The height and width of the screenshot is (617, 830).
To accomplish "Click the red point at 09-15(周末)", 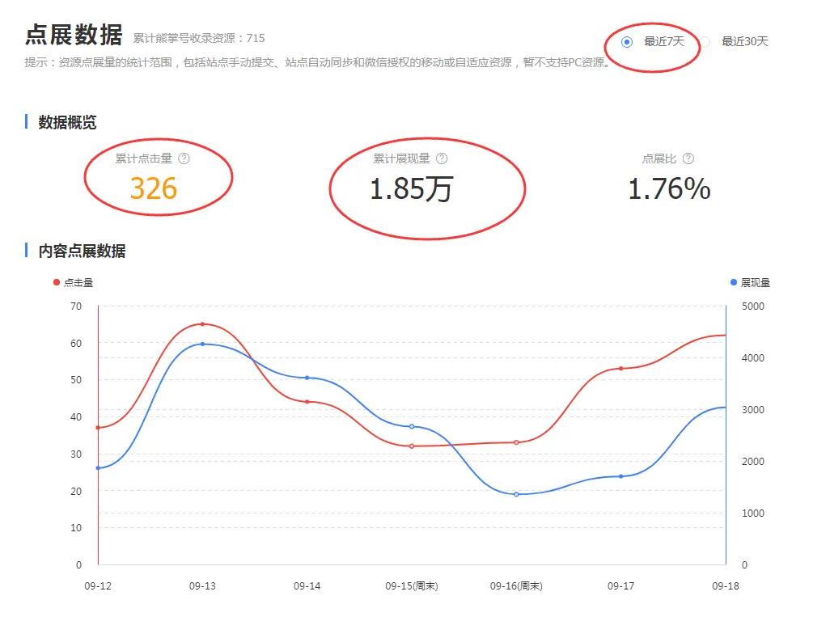I will (x=412, y=446).
